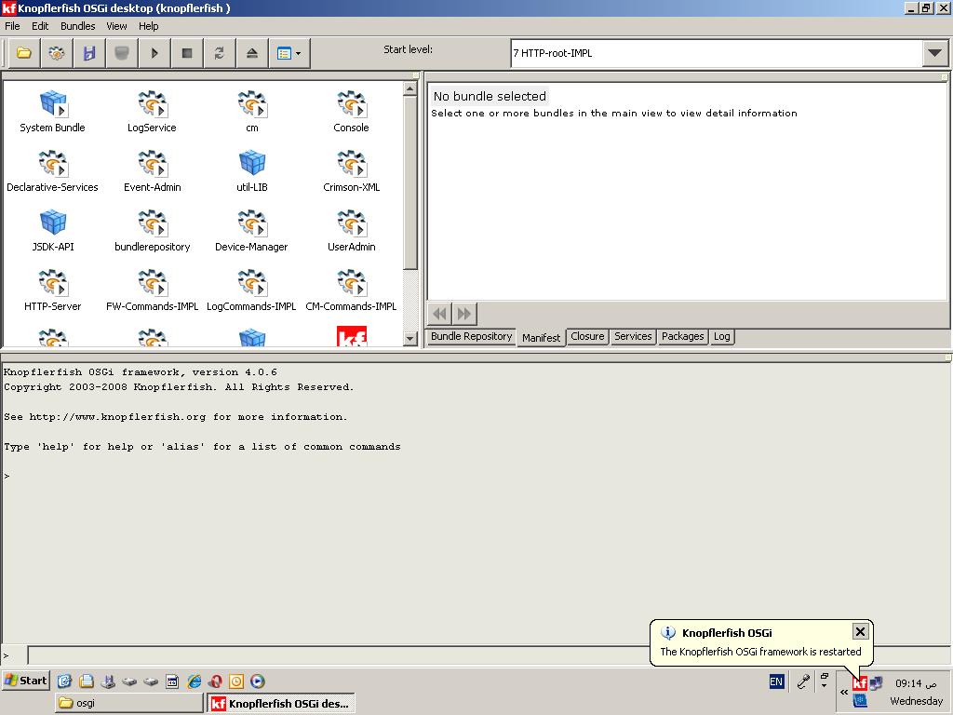
Task: Click the kf system tray icon
Action: (x=859, y=683)
